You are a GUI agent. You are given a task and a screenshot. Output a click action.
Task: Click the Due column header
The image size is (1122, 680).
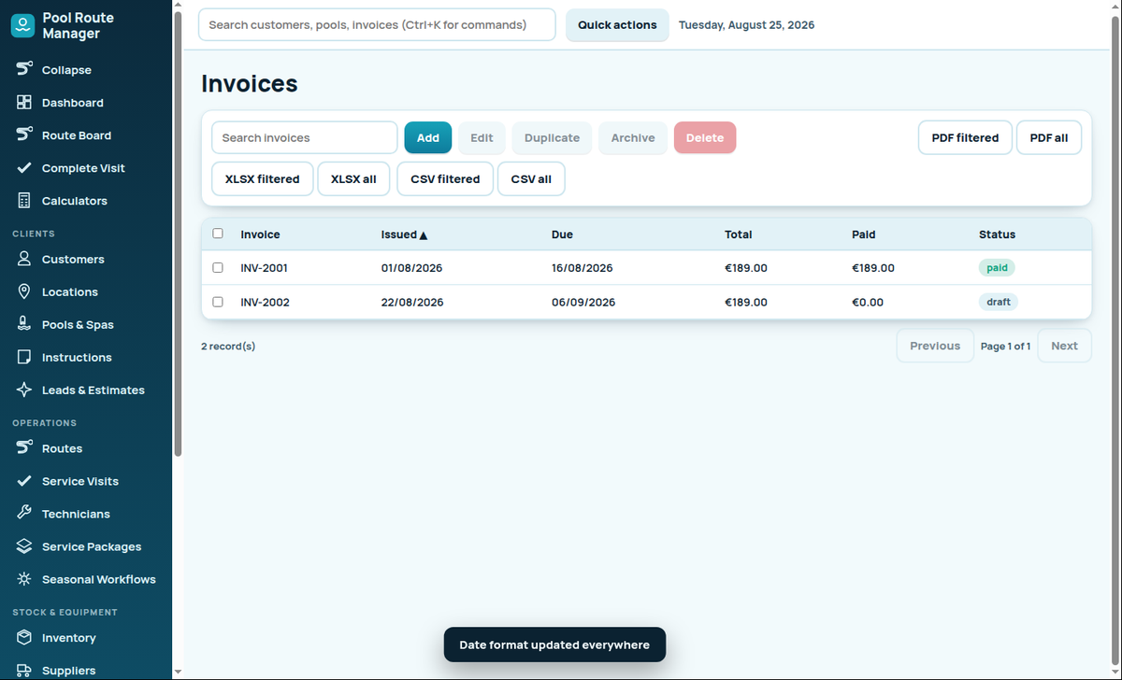562,234
